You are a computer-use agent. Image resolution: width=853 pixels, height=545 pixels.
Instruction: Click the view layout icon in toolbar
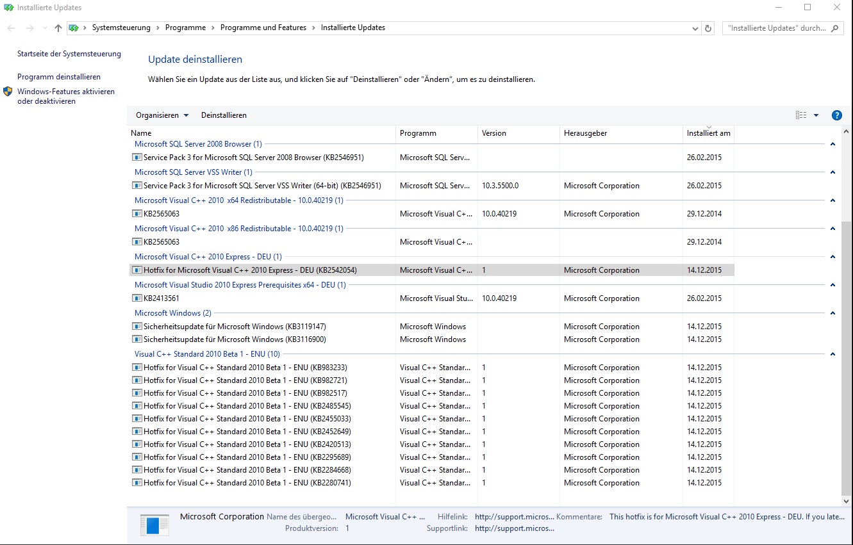tap(801, 115)
